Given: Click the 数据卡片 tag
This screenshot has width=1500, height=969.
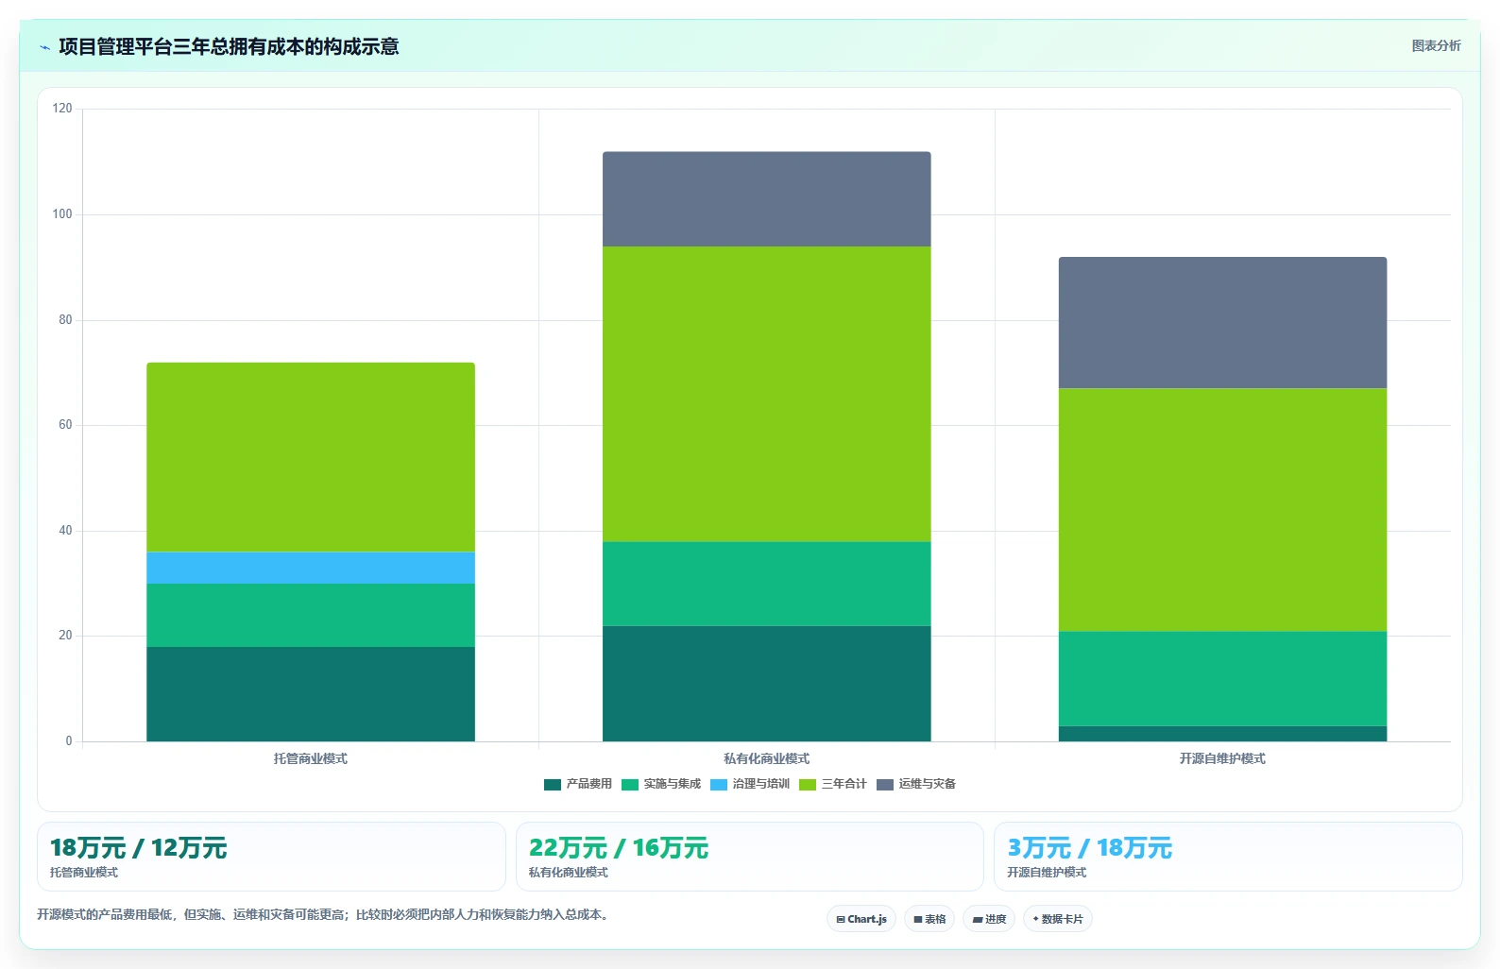Looking at the screenshot, I should tap(1058, 919).
